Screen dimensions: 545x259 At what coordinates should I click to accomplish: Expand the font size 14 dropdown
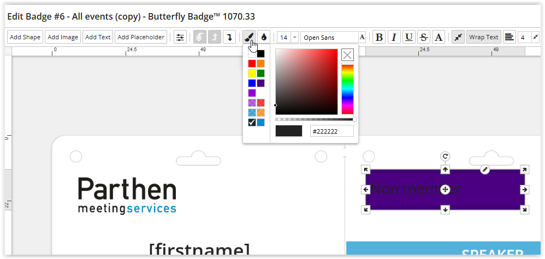pyautogui.click(x=295, y=37)
